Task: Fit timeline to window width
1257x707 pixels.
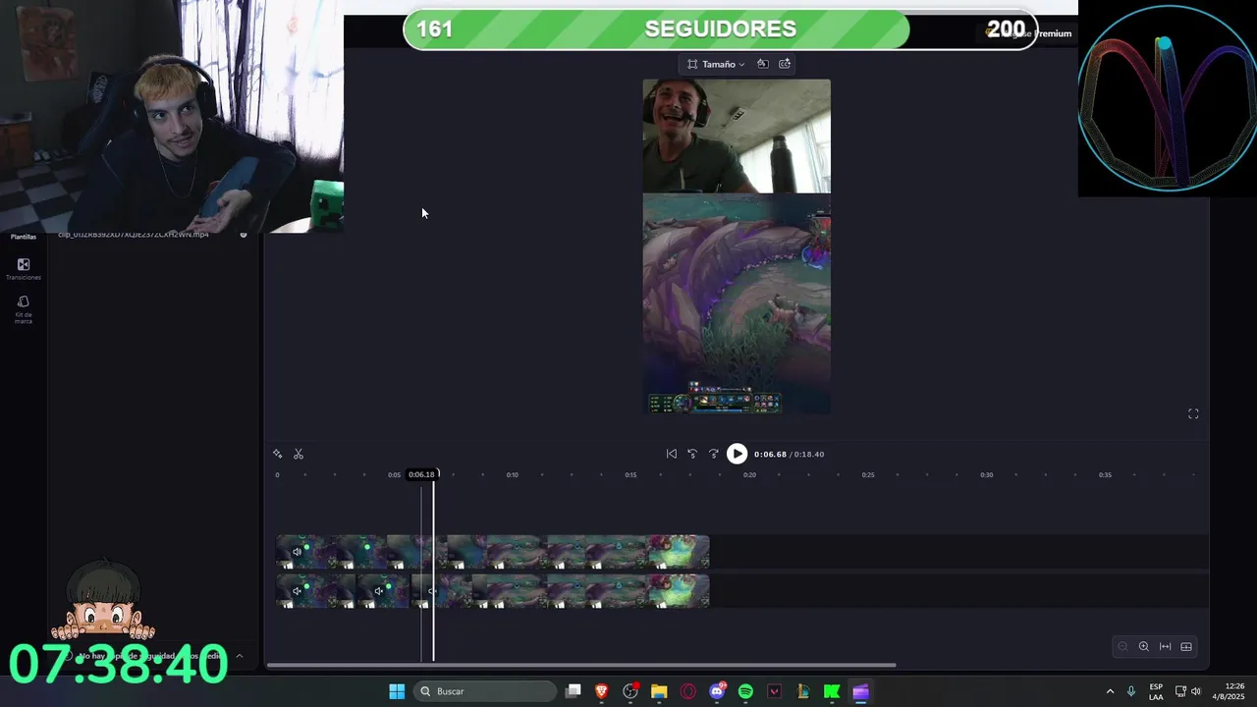Action: 1165,646
